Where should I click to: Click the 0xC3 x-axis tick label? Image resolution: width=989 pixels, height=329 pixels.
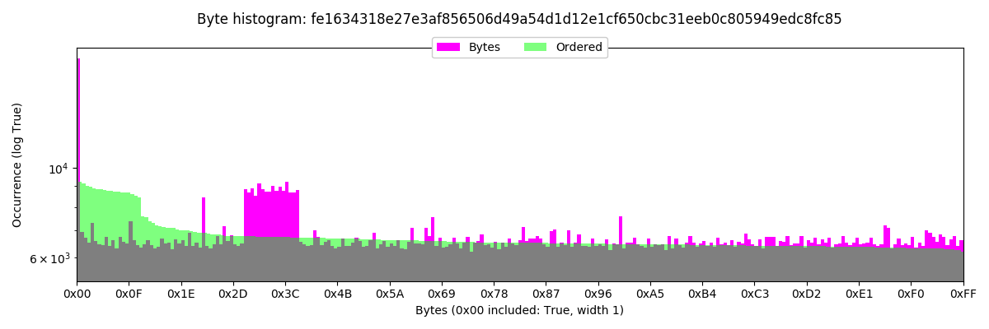pos(754,294)
